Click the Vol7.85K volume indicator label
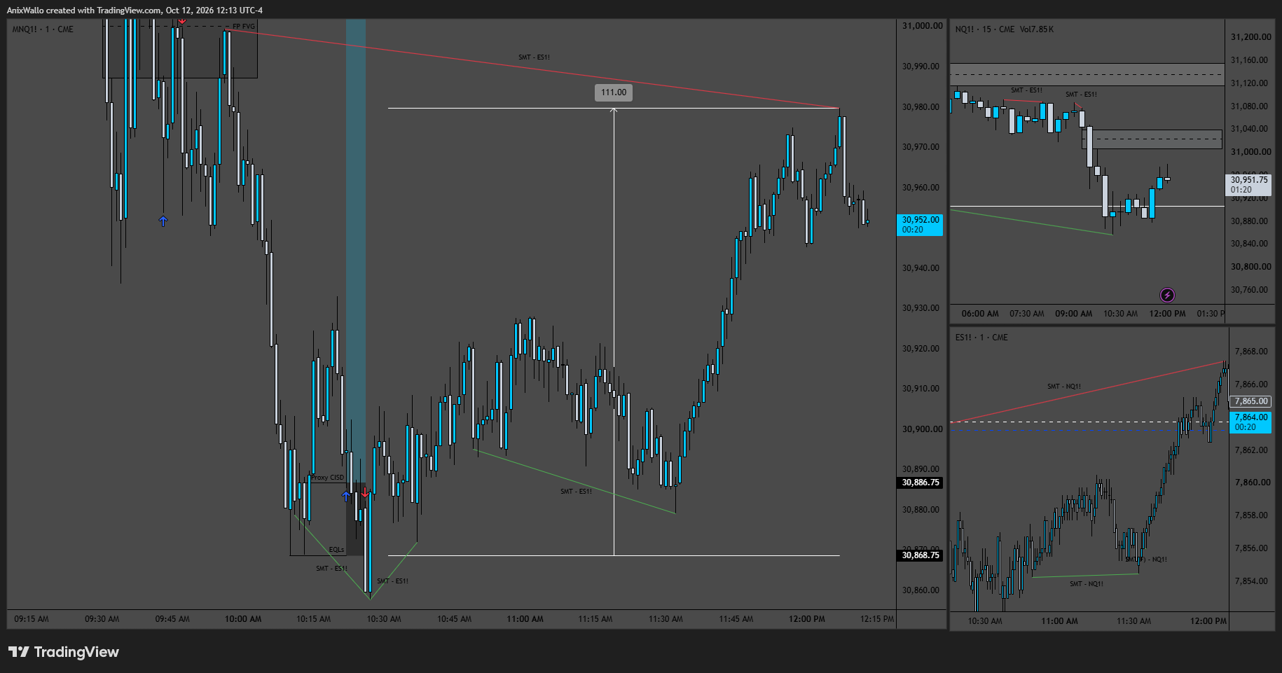Viewport: 1282px width, 673px height. tap(1037, 29)
